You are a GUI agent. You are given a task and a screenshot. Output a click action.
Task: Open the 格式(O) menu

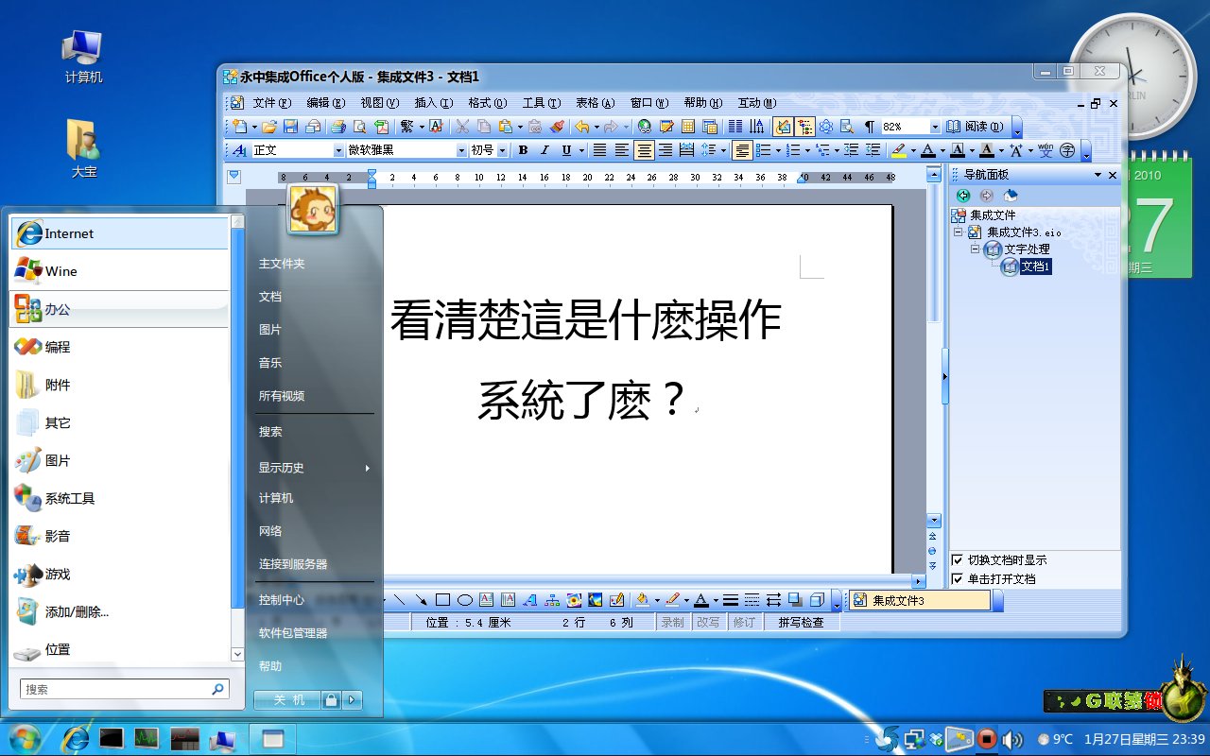[x=488, y=103]
